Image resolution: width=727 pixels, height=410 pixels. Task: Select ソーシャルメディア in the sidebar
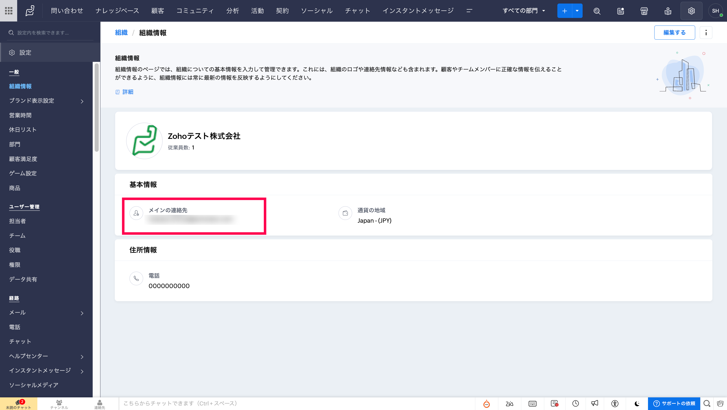pyautogui.click(x=34, y=385)
